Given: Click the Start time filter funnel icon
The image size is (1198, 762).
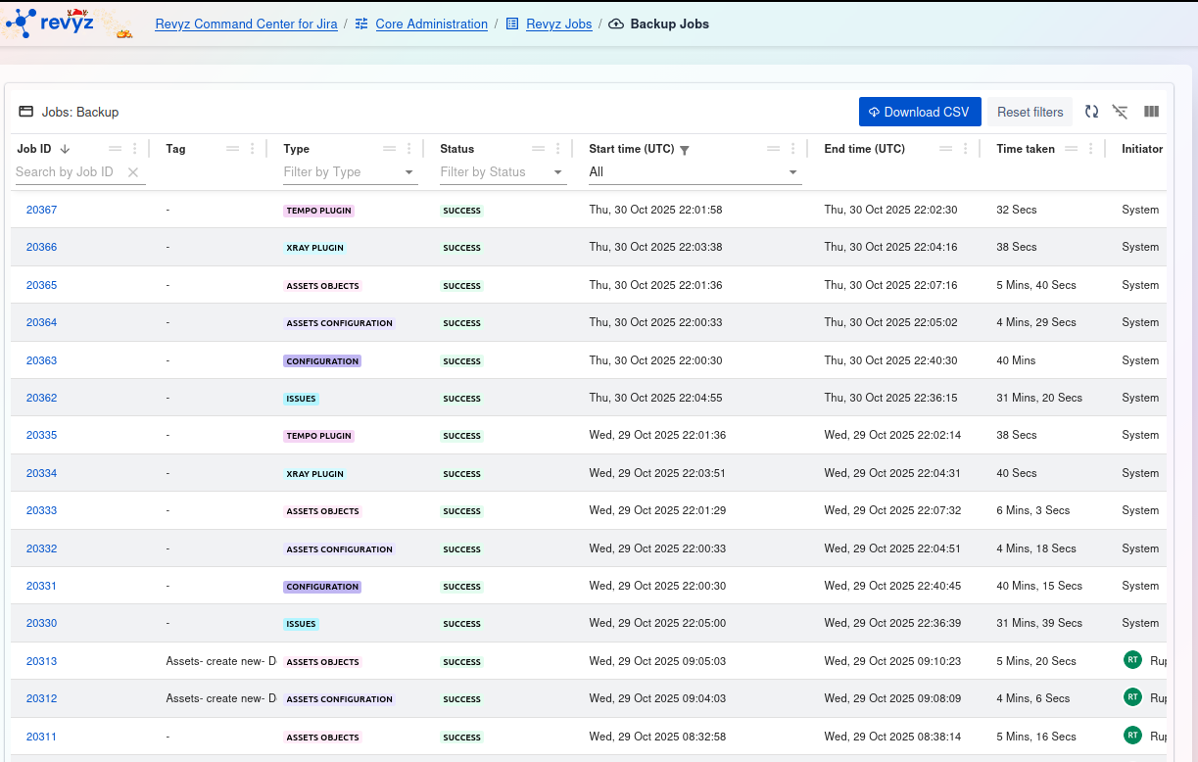Looking at the screenshot, I should [685, 150].
